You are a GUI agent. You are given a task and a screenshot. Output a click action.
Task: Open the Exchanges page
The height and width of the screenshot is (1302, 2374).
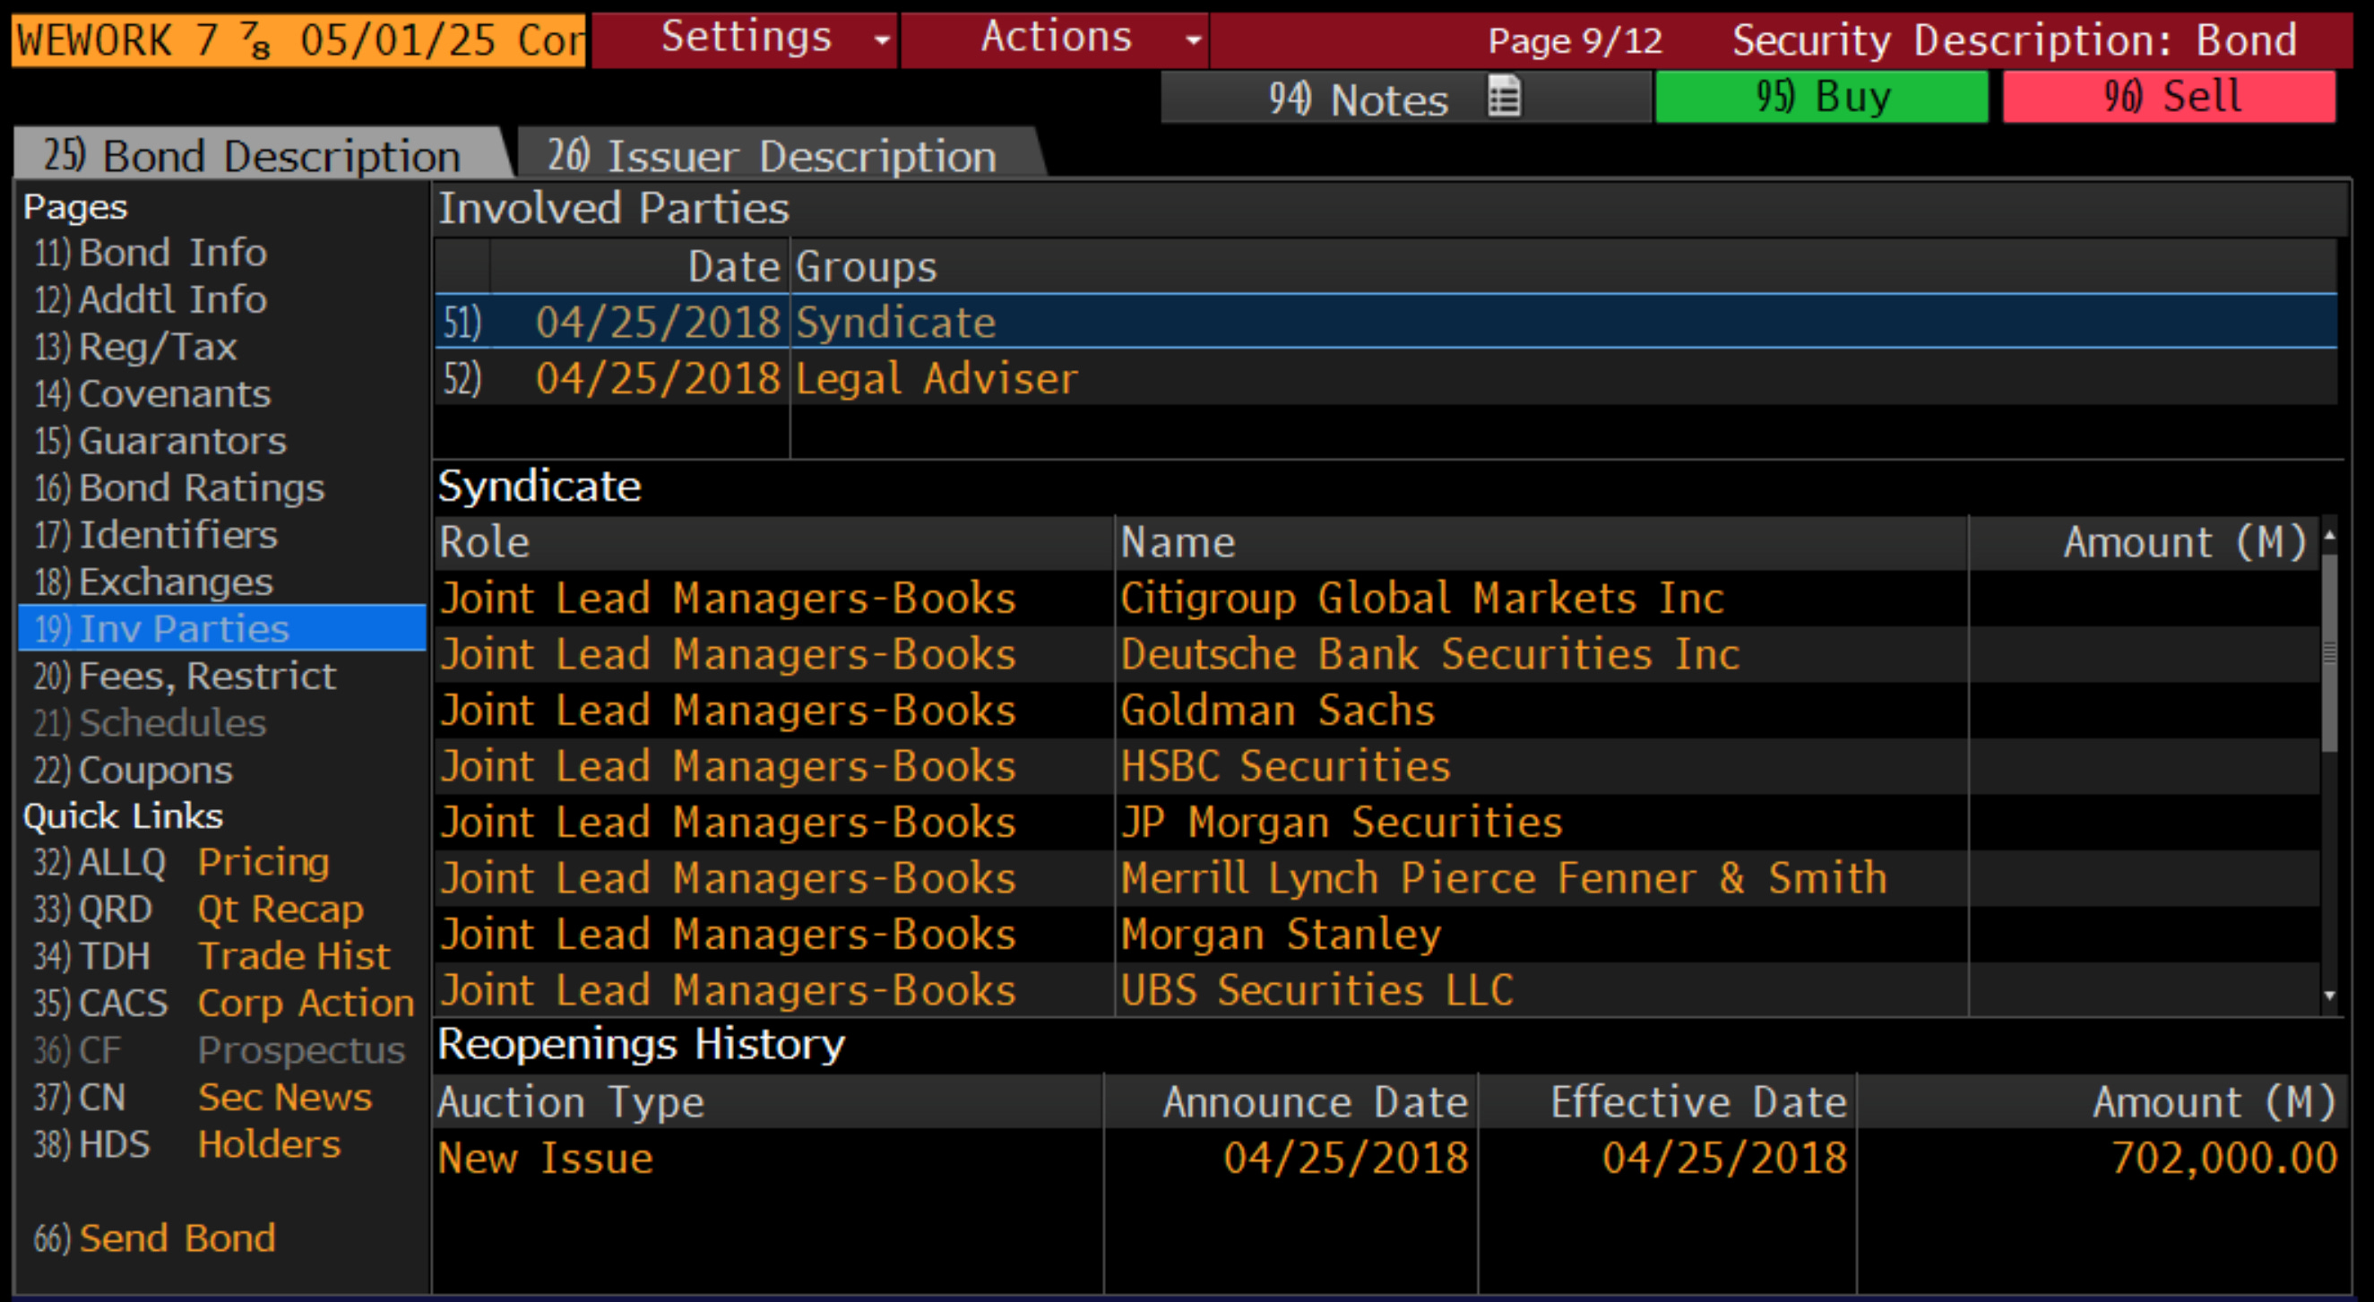click(153, 582)
